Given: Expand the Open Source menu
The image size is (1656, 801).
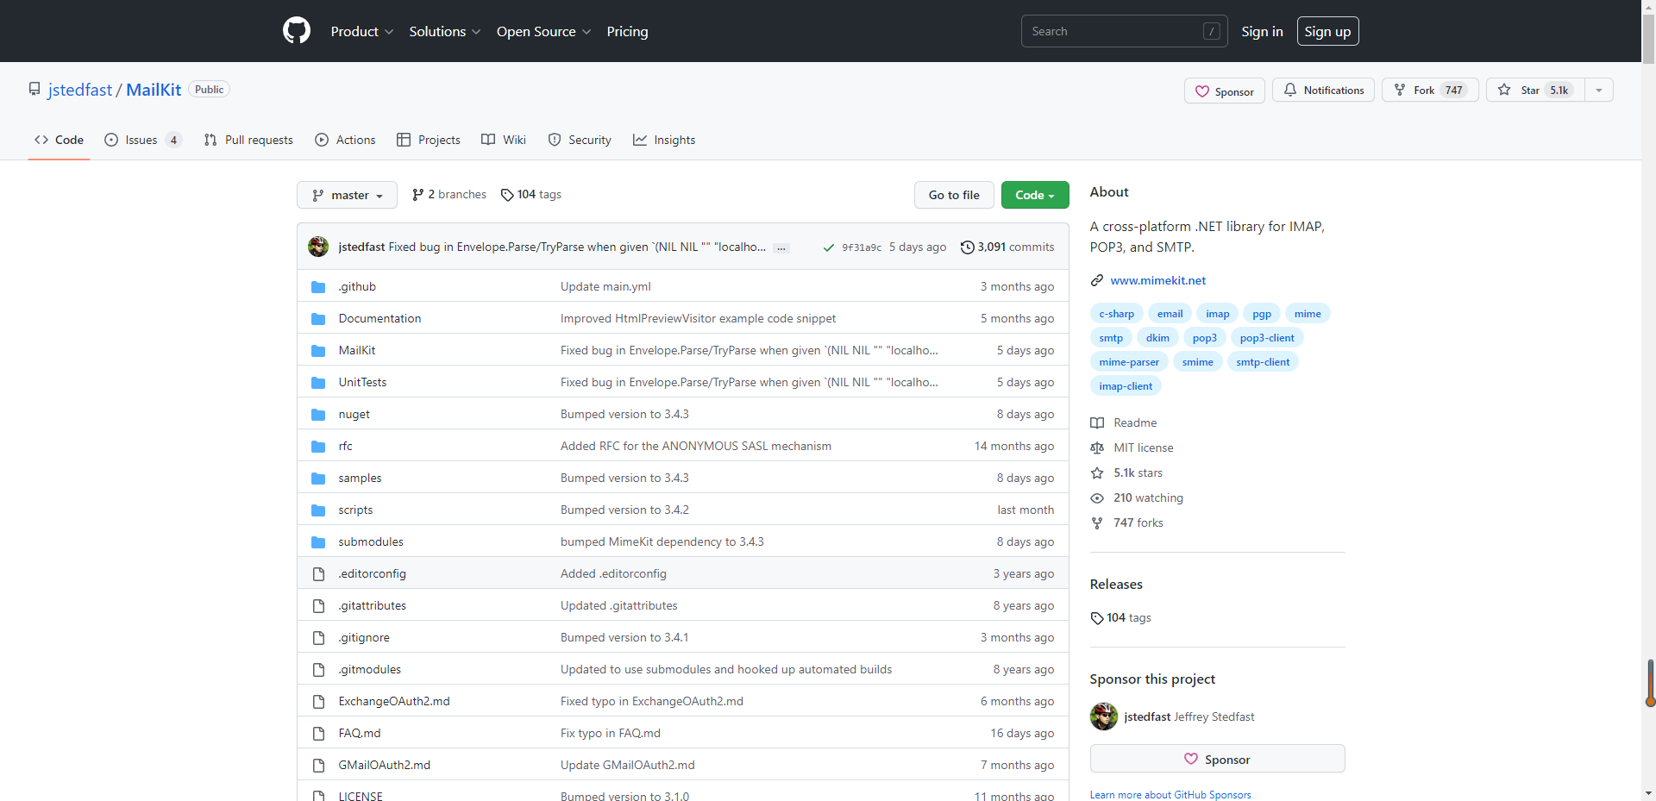Looking at the screenshot, I should (544, 31).
